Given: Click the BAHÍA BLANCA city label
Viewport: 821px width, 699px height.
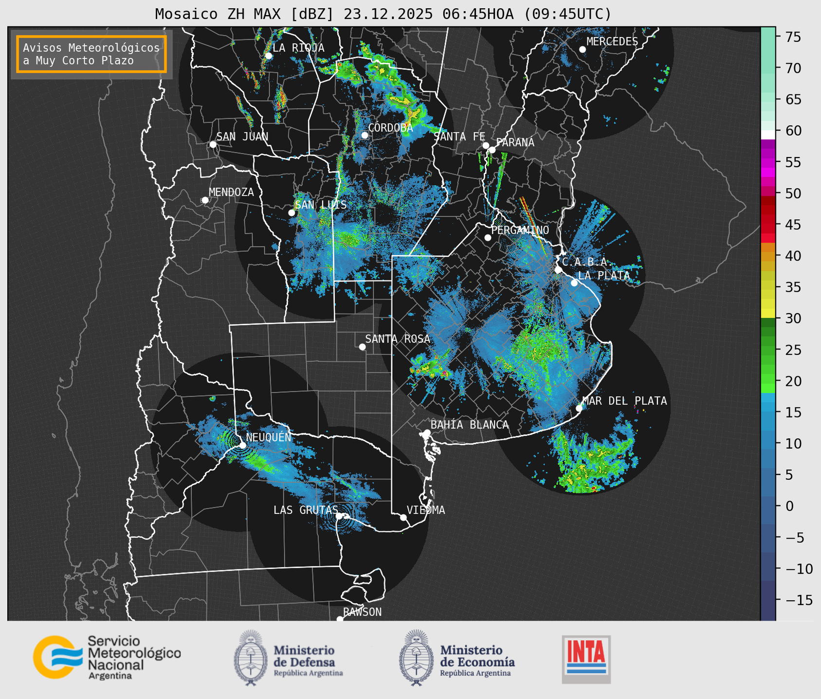Looking at the screenshot, I should 470,425.
